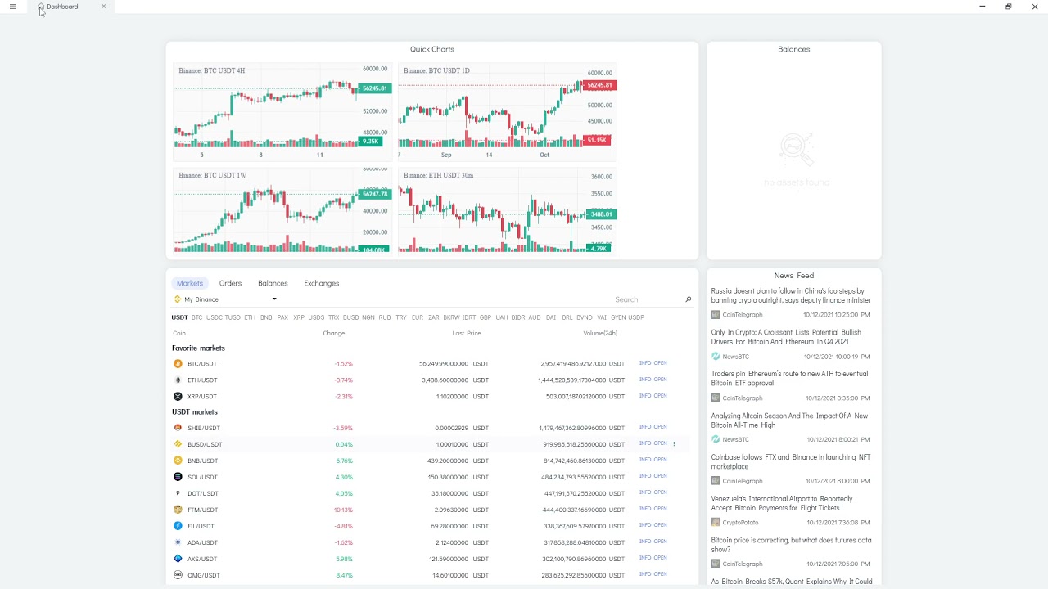The width and height of the screenshot is (1048, 589).
Task: Click INFO on the ETH/USDT row
Action: click(x=645, y=380)
